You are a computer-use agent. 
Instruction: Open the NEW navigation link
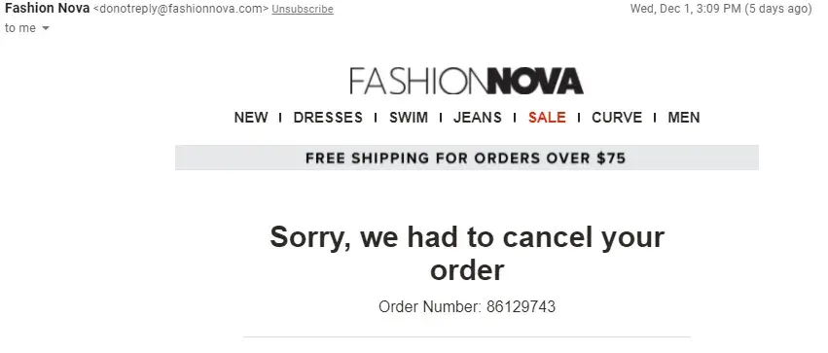(x=251, y=117)
